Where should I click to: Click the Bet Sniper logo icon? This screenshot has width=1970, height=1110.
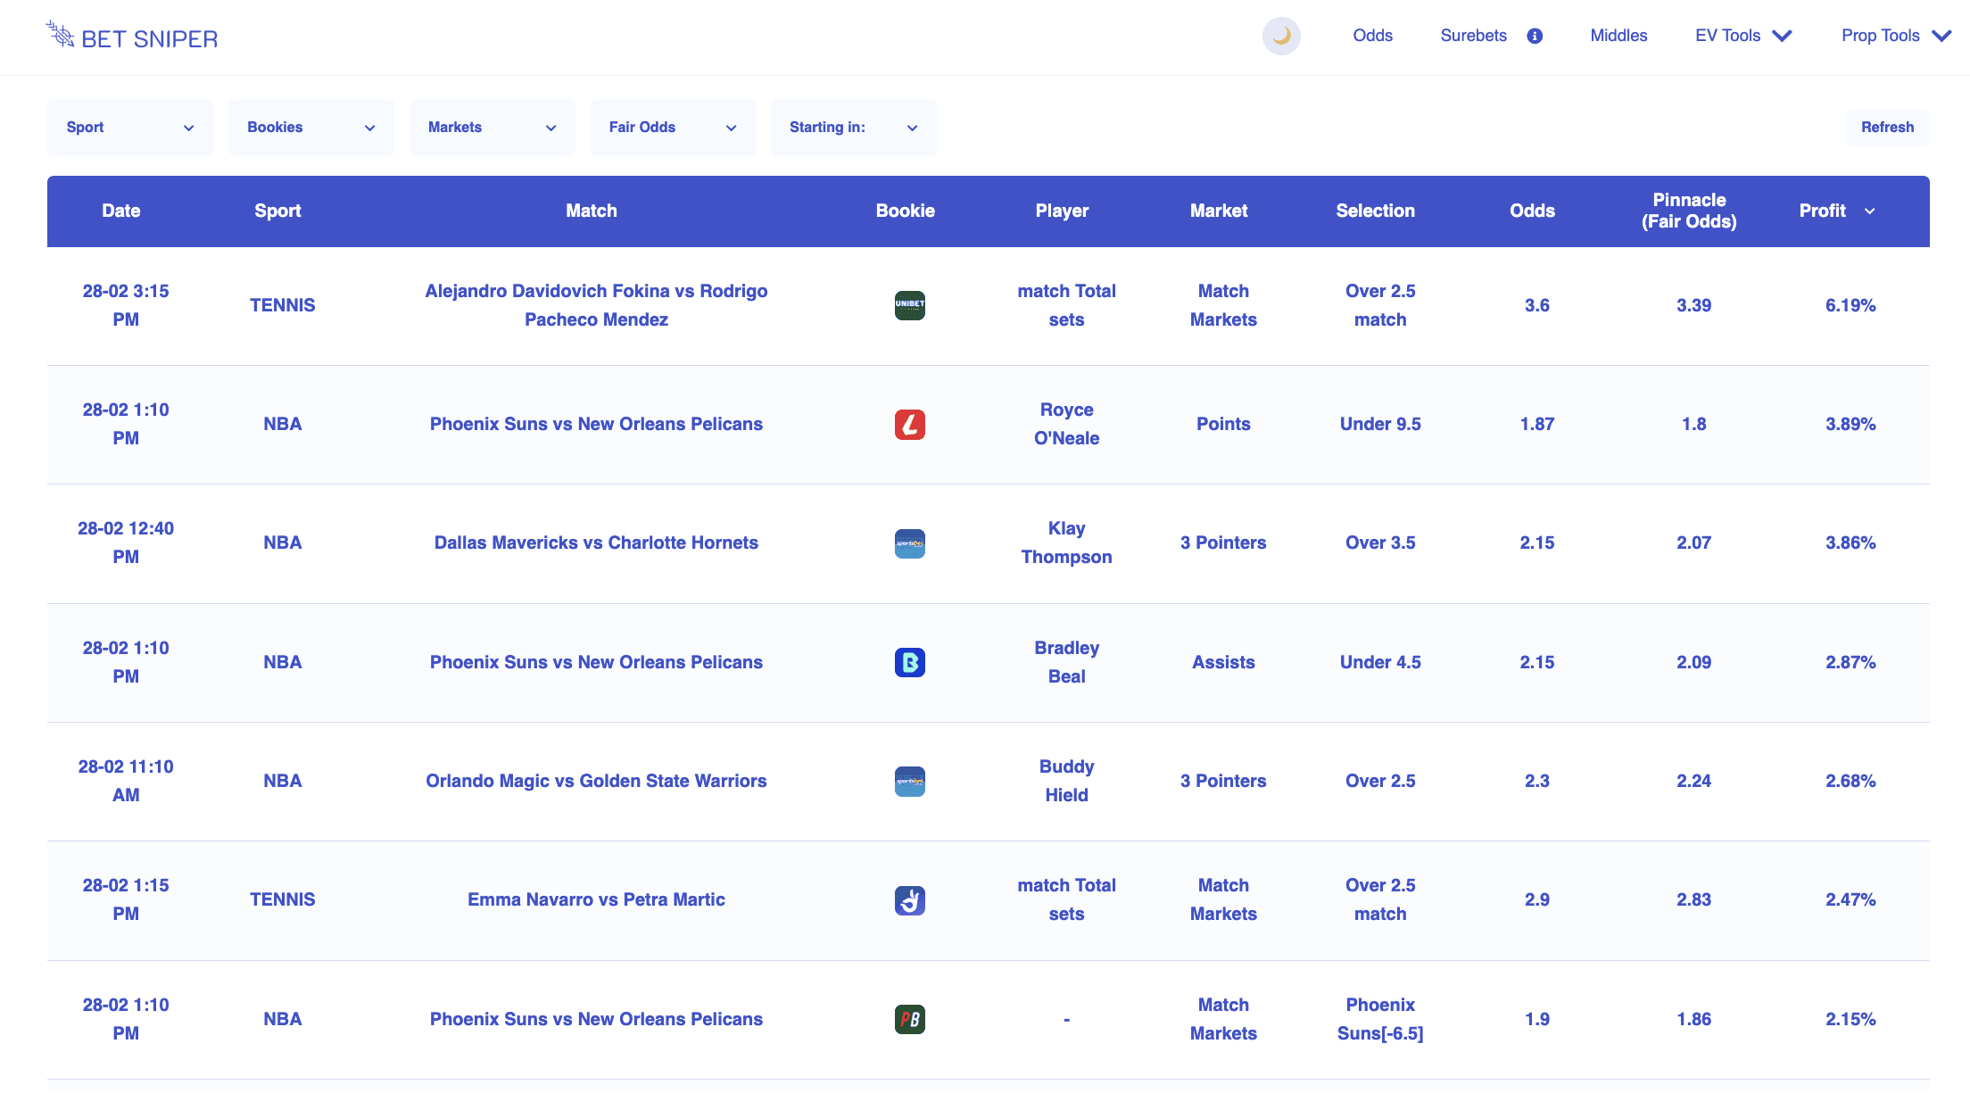point(60,35)
